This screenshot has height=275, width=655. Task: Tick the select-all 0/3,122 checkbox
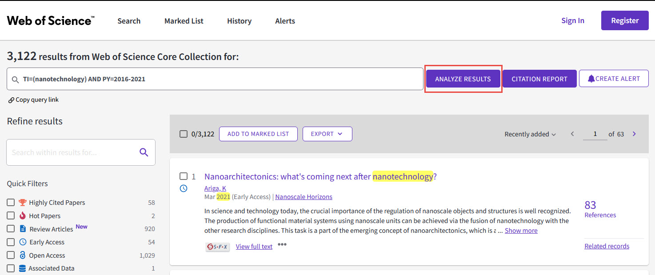click(x=184, y=134)
